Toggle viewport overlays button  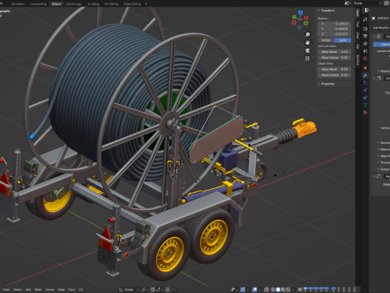pos(254,290)
